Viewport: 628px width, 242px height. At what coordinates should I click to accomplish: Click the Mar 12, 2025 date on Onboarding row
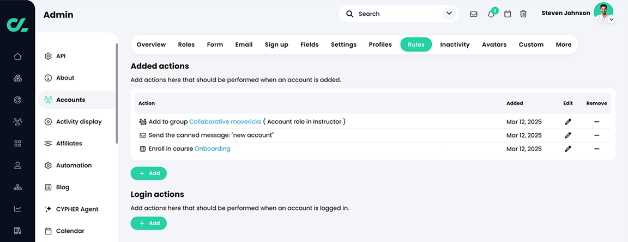(x=524, y=149)
